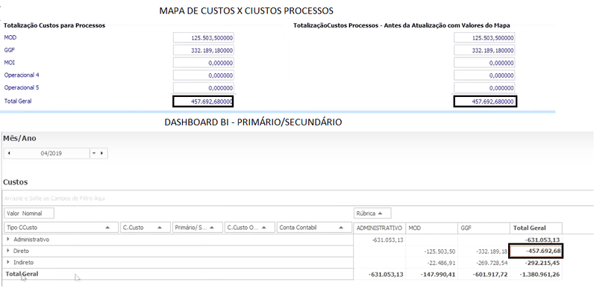Click the Valor Nominal data field
Viewport: 597px width, 306px height.
[x=29, y=213]
